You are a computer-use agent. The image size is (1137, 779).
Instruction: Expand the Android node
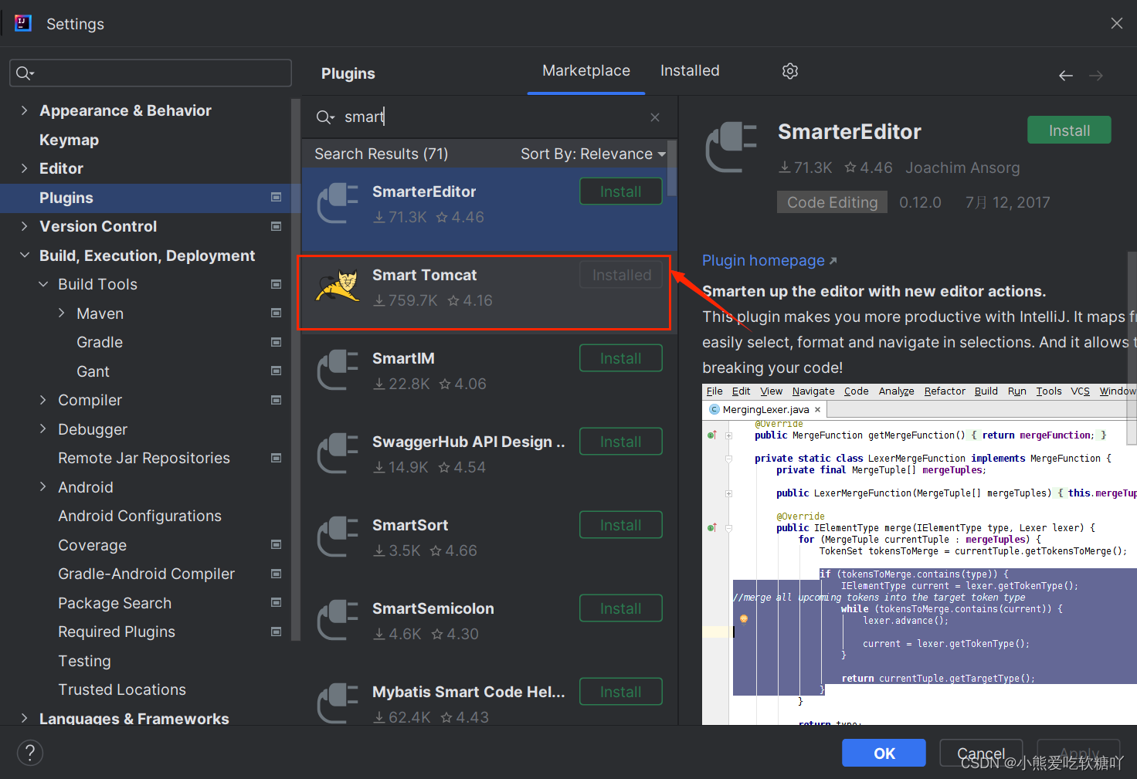[x=43, y=487]
